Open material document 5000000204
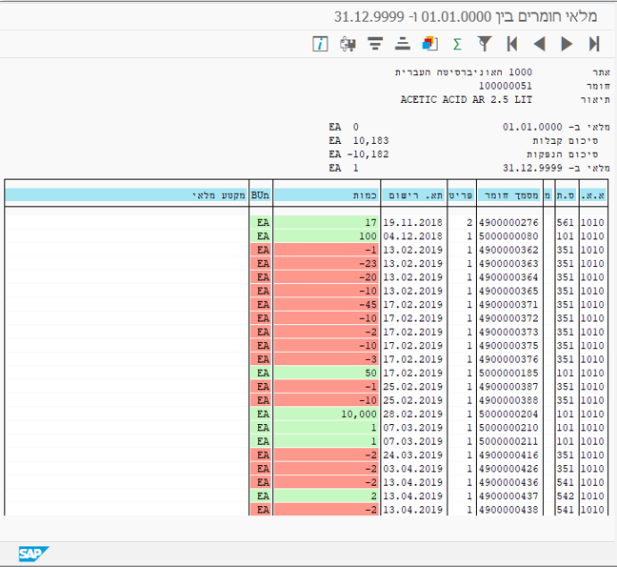617x567 pixels. [x=508, y=414]
